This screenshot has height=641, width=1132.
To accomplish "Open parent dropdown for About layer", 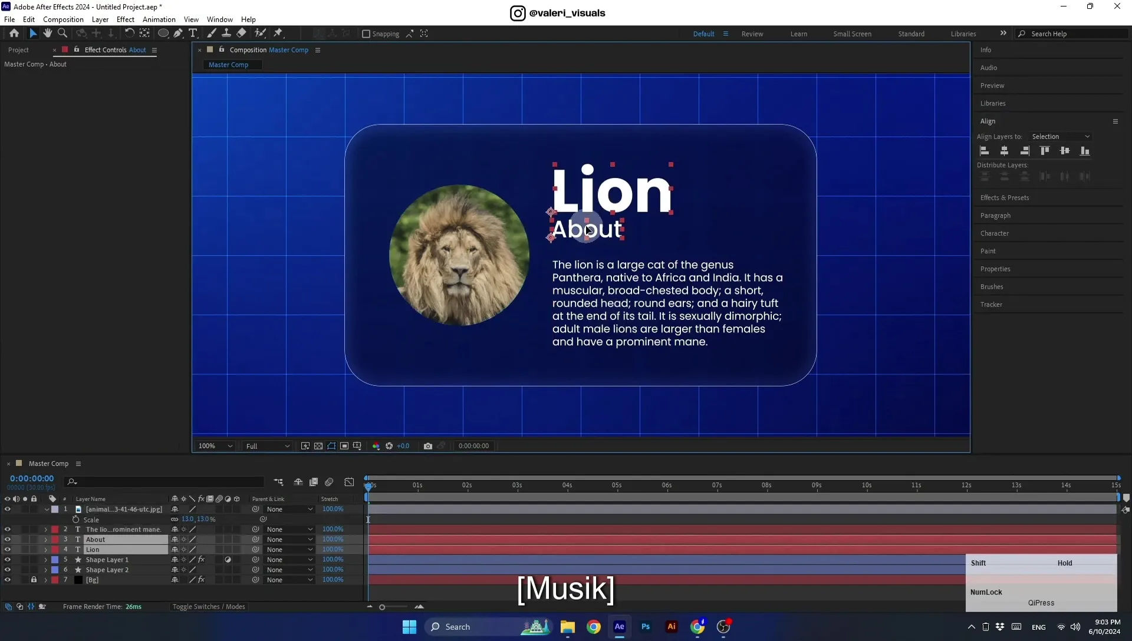I will tap(289, 540).
